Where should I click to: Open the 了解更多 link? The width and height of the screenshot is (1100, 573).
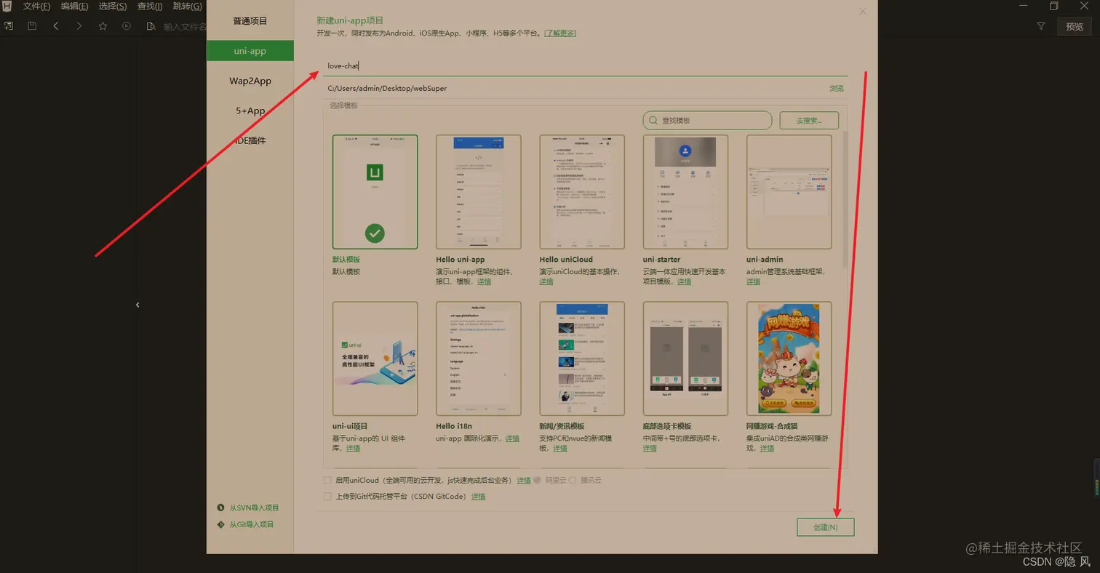pos(560,33)
